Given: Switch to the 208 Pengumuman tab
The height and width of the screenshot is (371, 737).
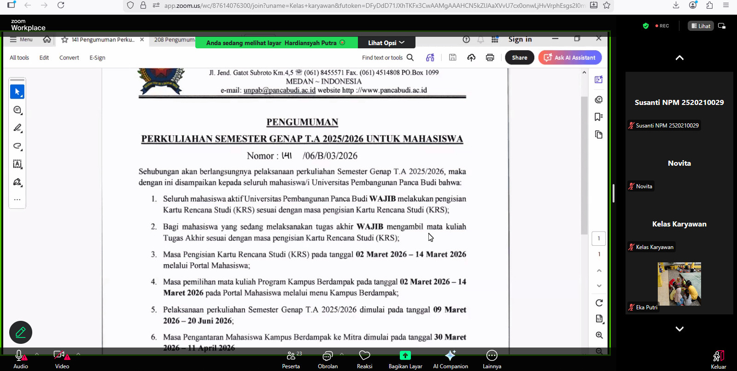Looking at the screenshot, I should tap(174, 40).
